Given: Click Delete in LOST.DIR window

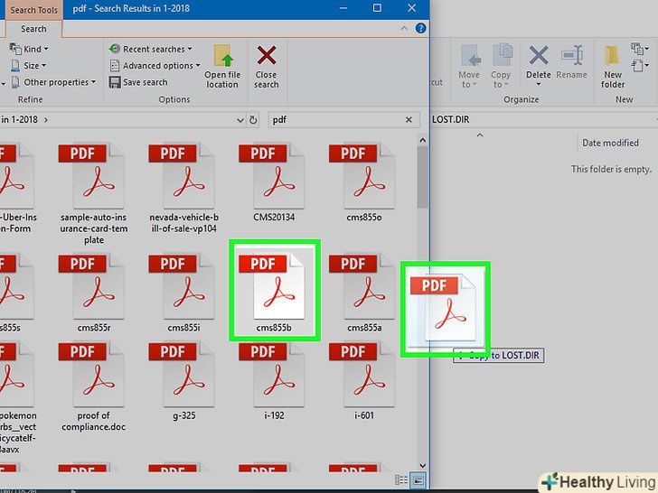Looking at the screenshot, I should 539,61.
